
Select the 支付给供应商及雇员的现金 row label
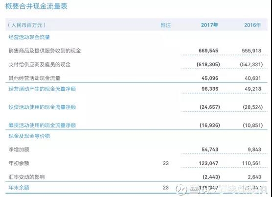[x=40, y=65]
